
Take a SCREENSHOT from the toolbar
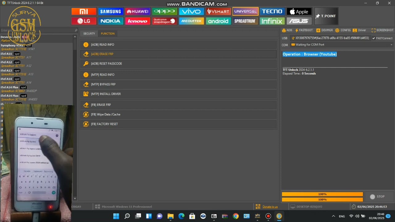382,30
